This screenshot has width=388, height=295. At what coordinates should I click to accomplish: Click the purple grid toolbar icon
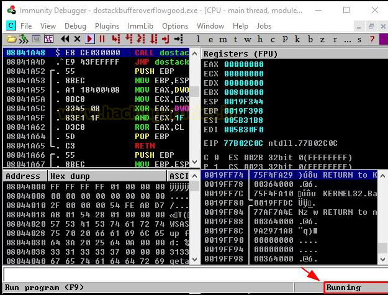tap(49, 39)
